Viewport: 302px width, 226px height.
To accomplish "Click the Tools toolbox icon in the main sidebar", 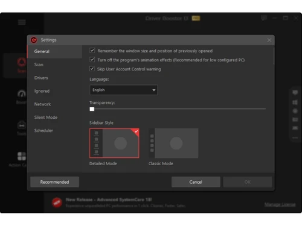I will [x=22, y=125].
